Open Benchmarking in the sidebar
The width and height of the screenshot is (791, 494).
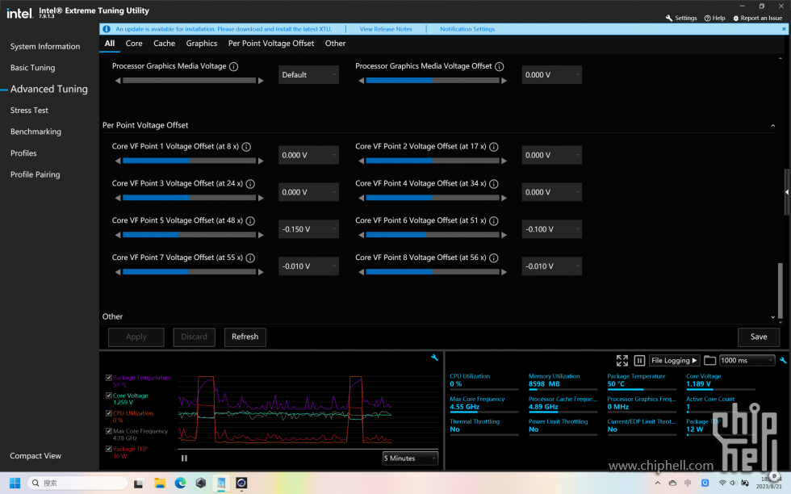[x=36, y=132]
